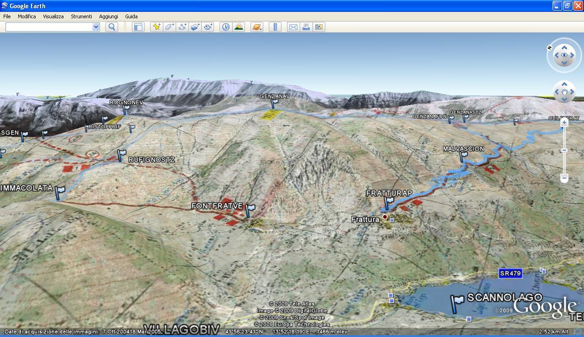
Task: Click the ROGNONEV flag placemark
Action: [126, 110]
